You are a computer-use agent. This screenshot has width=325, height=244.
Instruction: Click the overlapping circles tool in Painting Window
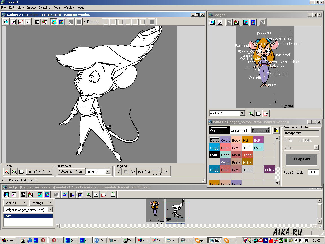[x=28, y=22]
